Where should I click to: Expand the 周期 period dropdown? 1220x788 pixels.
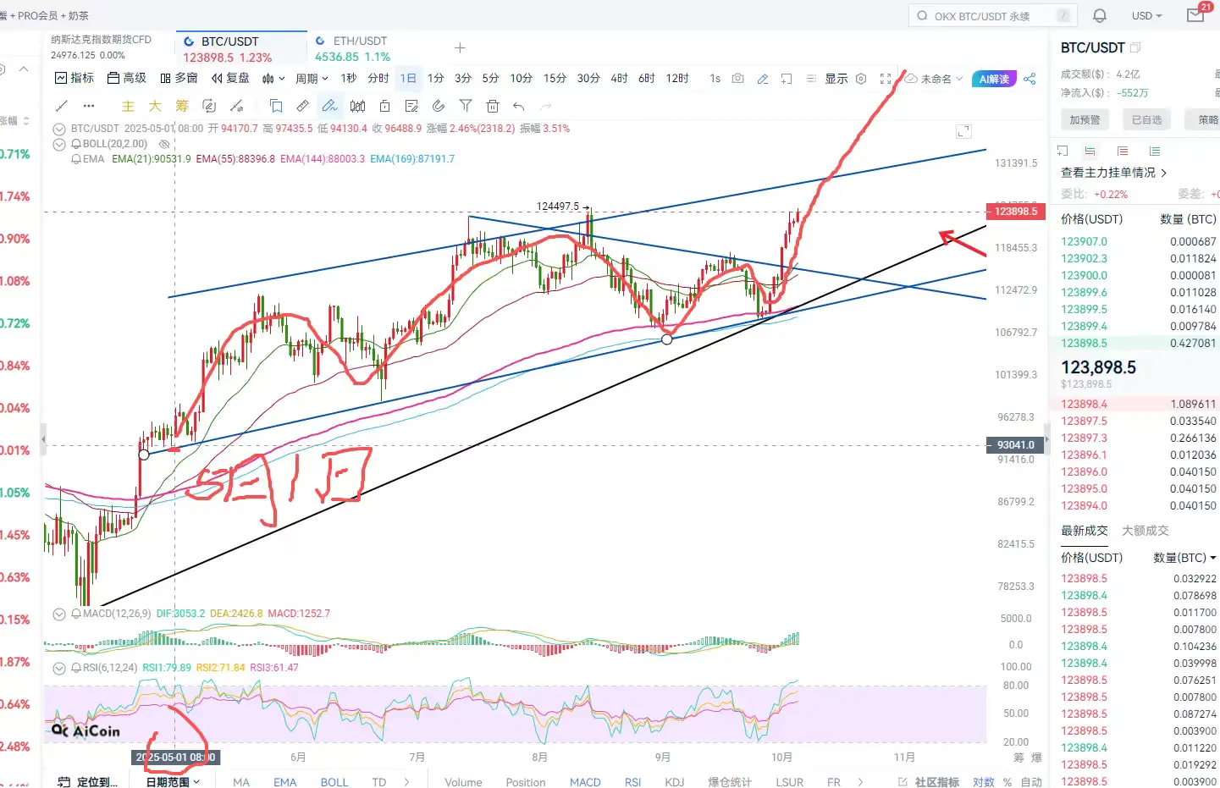(x=312, y=79)
